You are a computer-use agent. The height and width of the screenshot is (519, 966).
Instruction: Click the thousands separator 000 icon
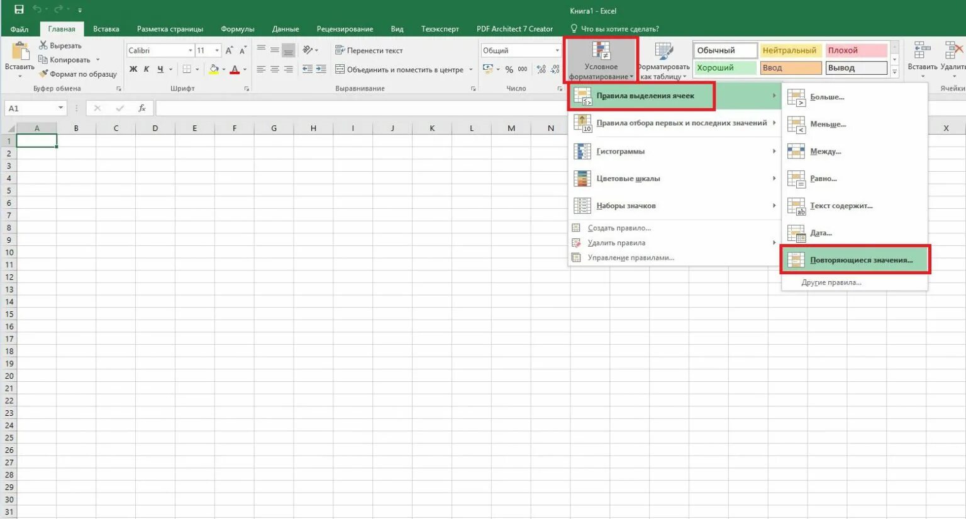coord(523,69)
